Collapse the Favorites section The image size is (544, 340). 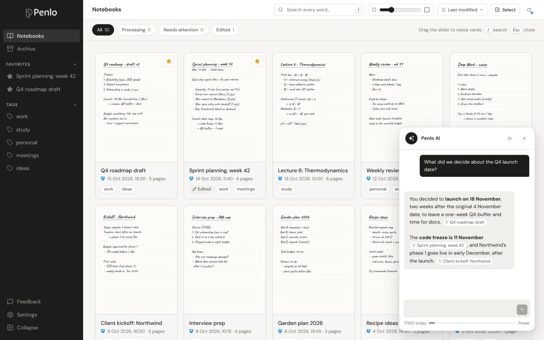75,64
